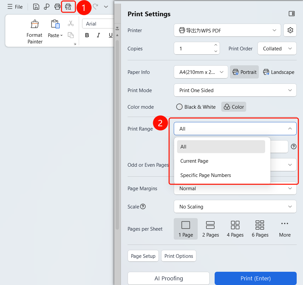Click the Save icon in the quick toolbar
The width and height of the screenshot is (303, 285).
(x=36, y=7)
